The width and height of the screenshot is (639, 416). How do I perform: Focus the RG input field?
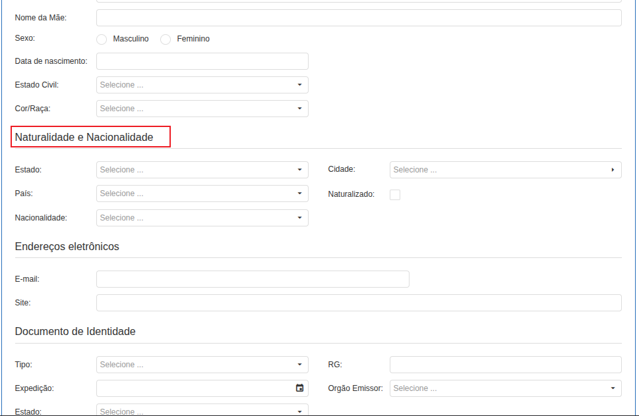pyautogui.click(x=505, y=365)
